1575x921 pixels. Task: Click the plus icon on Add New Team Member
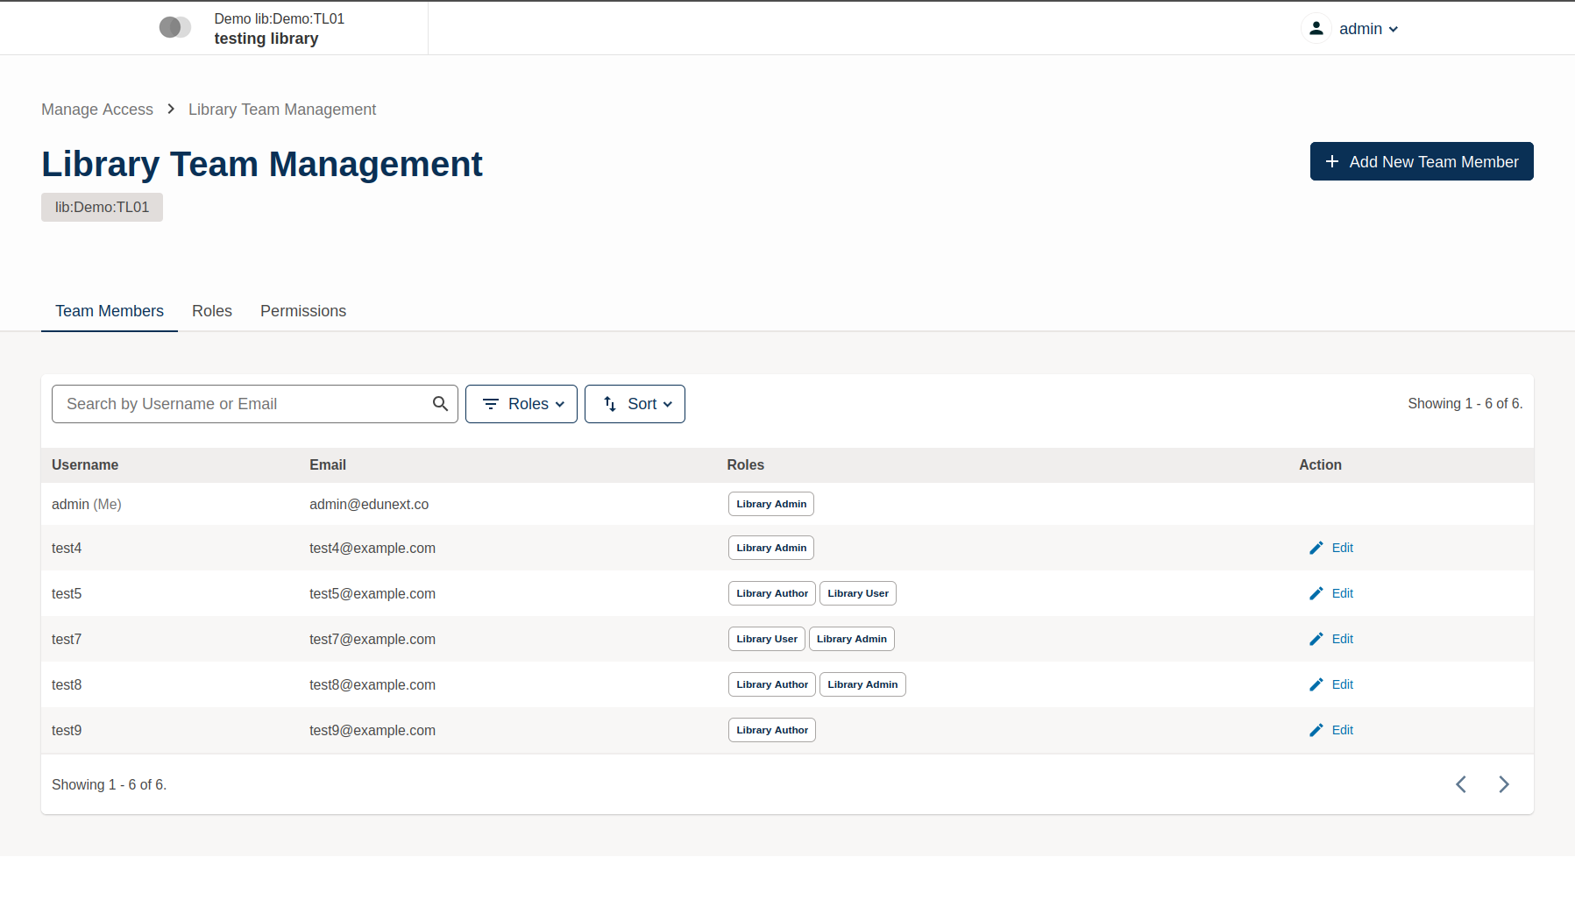[1332, 161]
